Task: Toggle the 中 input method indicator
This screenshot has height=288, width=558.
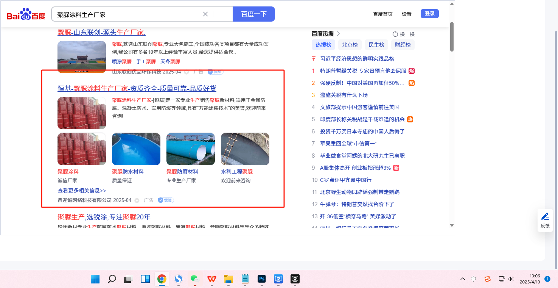Action: click(474, 279)
